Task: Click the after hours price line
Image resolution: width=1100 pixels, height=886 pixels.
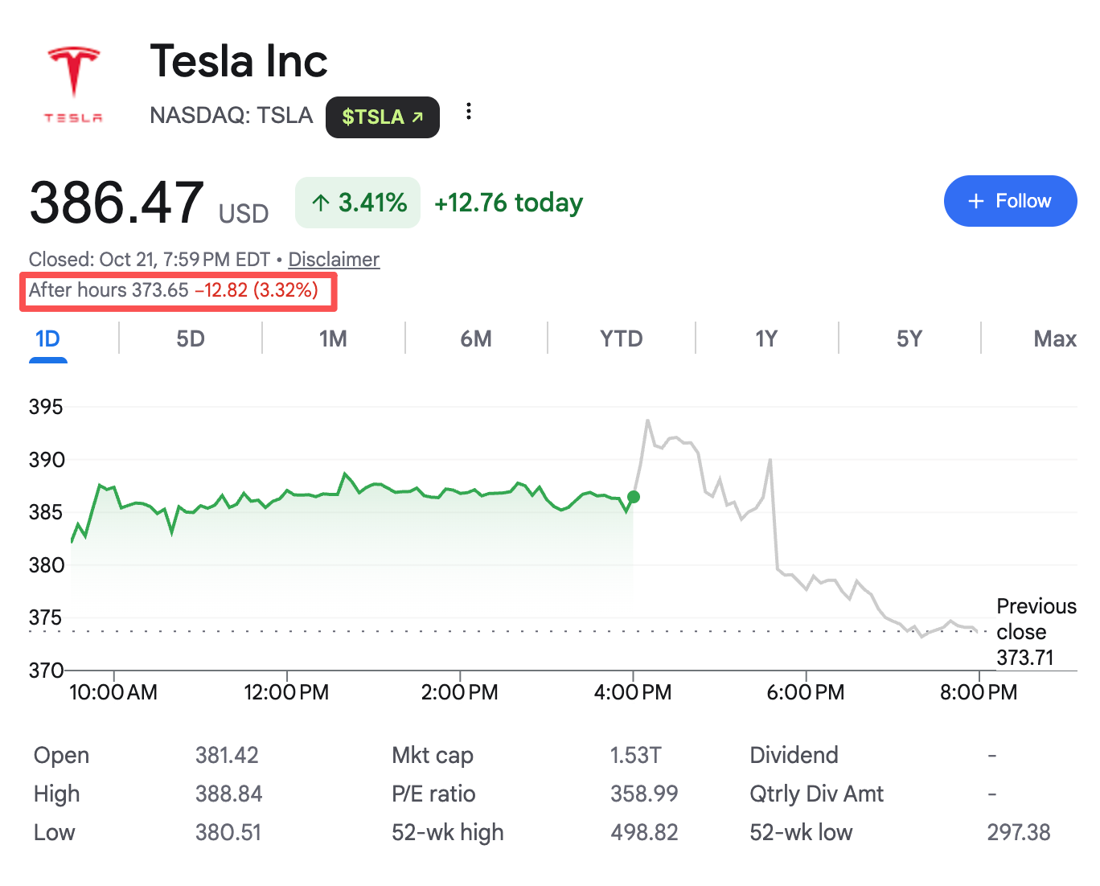Action: pyautogui.click(x=174, y=290)
